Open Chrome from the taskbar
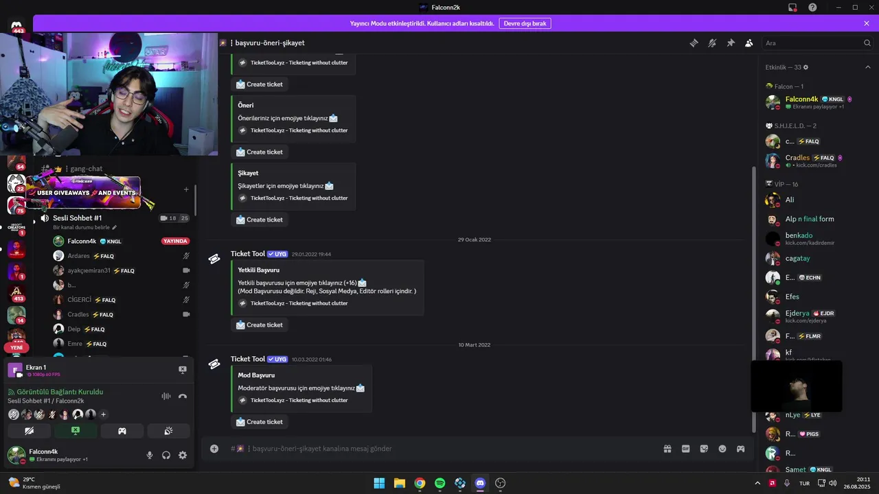The image size is (879, 494). click(420, 483)
